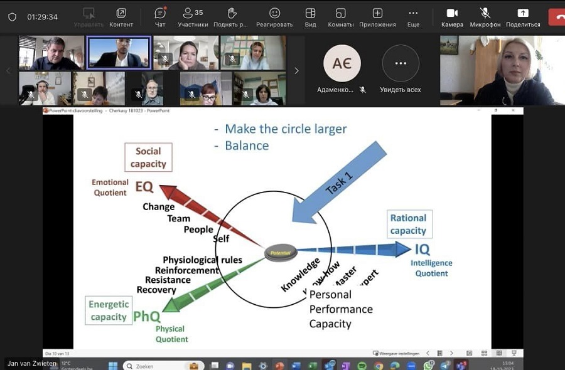Open Weergave-instellingen display settings
Screen dimensions: 565x370
coord(396,354)
